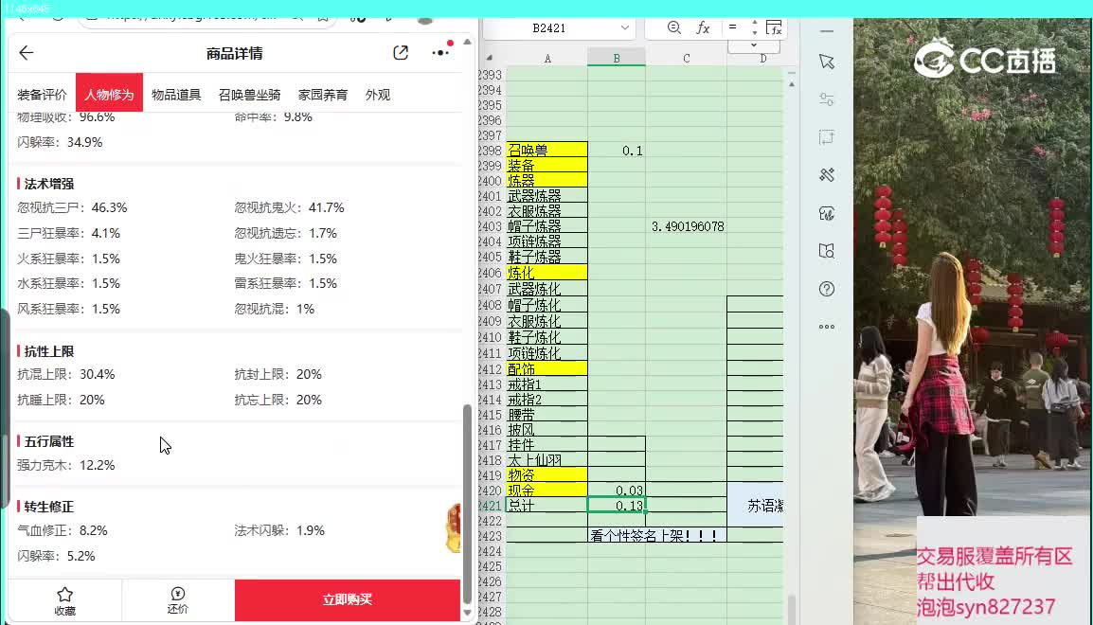The image size is (1093, 625).
Task: Click the help question mark icon in the sidebar
Action: [x=827, y=289]
